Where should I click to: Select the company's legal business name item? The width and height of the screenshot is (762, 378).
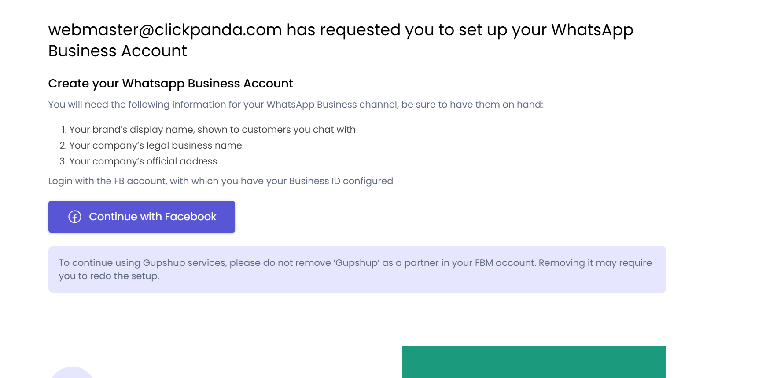click(155, 145)
